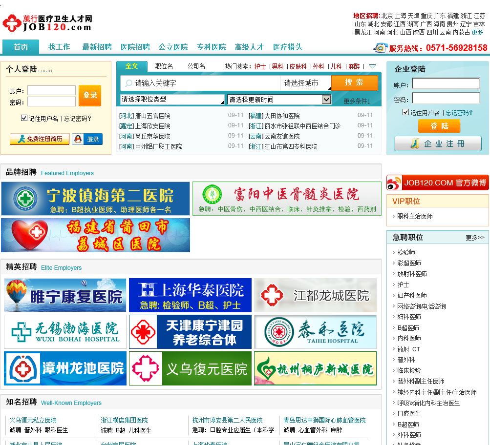Image resolution: width=490 pixels, height=445 pixels.
Task: Click personal 账户 input field
Action: (52, 90)
